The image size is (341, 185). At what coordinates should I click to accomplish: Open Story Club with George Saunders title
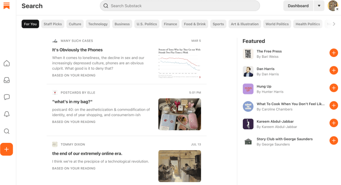coord(285,139)
